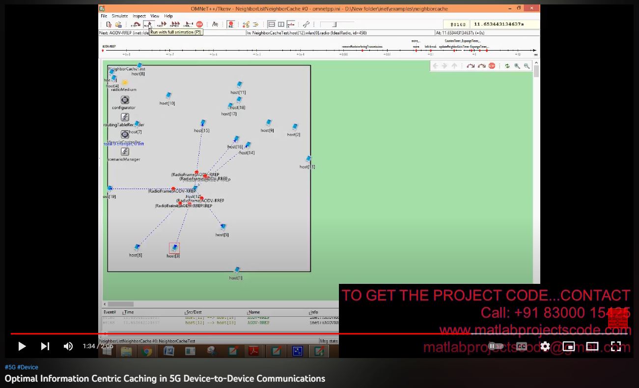Click the canvas back arrow icon
Image resolution: width=639 pixels, height=388 pixels.
click(435, 66)
